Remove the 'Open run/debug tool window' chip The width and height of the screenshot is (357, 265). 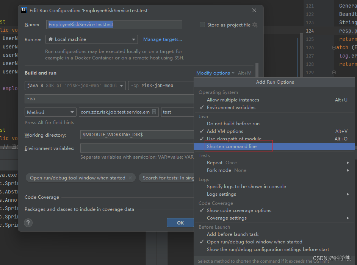(130, 178)
